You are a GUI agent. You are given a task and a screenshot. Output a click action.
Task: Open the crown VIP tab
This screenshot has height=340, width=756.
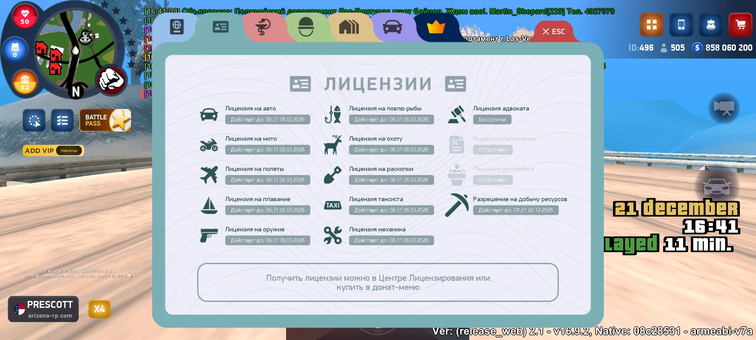click(436, 27)
